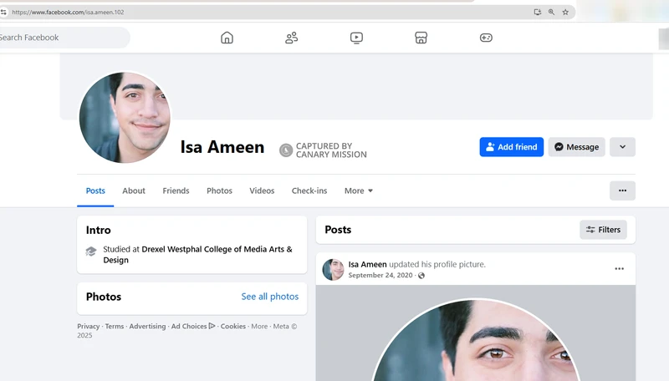The height and width of the screenshot is (381, 669).
Task: Click the Photos section heading
Action: (104, 297)
